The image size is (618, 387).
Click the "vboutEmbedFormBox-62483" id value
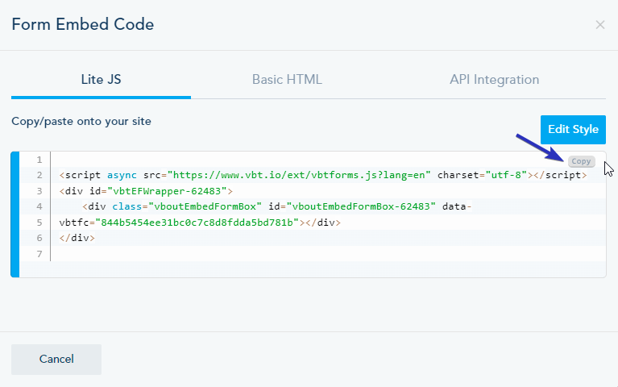click(362, 206)
